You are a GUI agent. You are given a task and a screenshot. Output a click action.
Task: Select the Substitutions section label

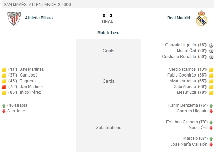point(109,128)
